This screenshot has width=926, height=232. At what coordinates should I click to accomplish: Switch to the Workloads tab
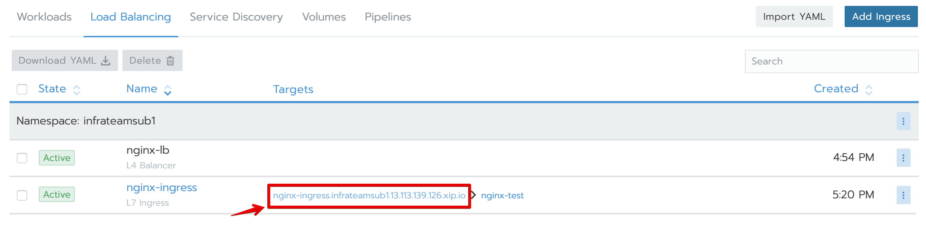pos(44,17)
